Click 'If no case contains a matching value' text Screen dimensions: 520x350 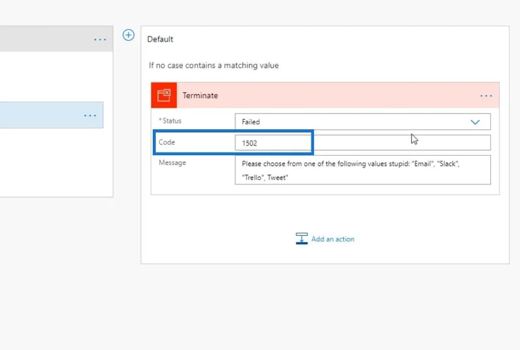click(x=214, y=66)
